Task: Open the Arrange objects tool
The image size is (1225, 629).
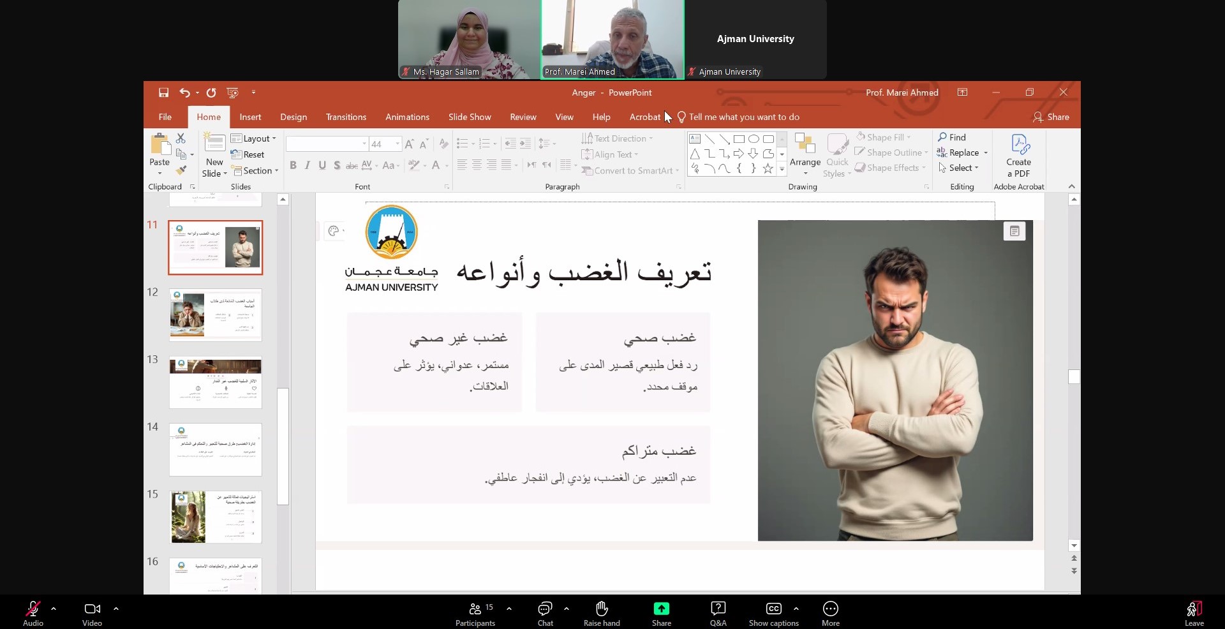Action: click(805, 155)
